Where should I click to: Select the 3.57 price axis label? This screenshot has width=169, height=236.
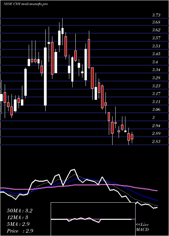tap(156, 38)
